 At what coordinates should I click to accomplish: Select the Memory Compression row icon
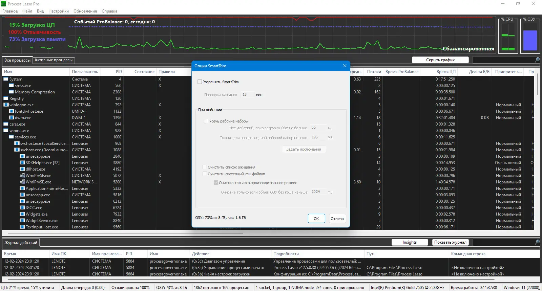(11, 92)
